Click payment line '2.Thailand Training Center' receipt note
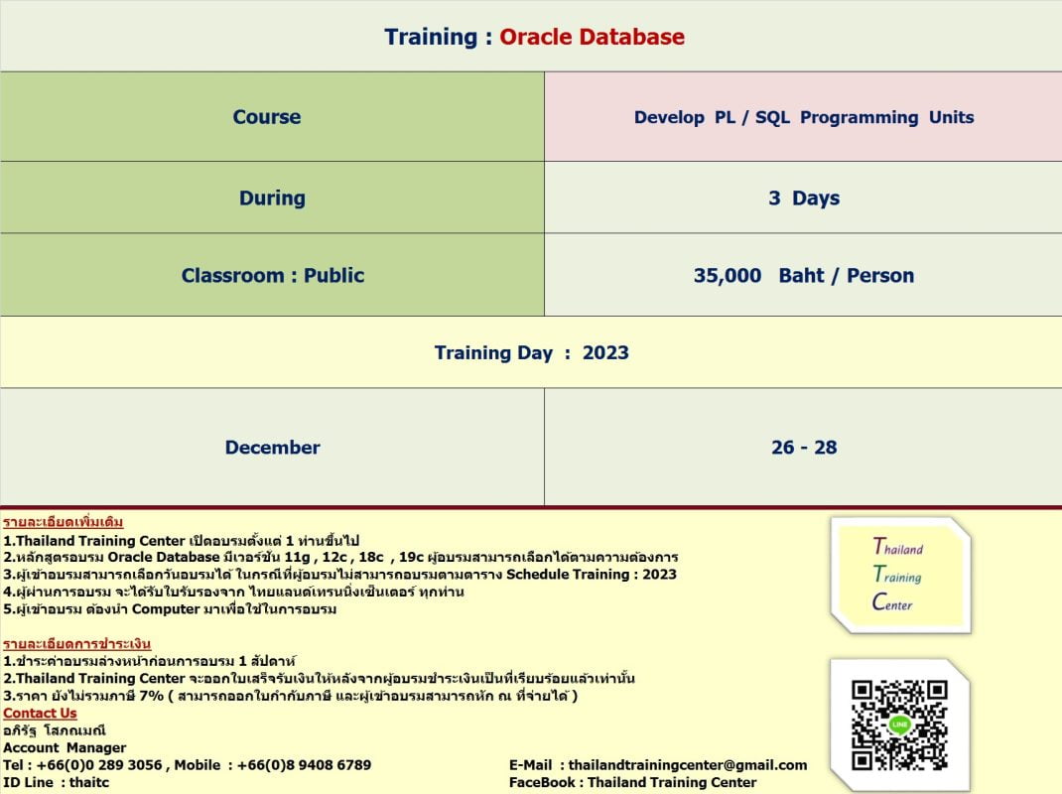1062x794 pixels. click(x=319, y=678)
